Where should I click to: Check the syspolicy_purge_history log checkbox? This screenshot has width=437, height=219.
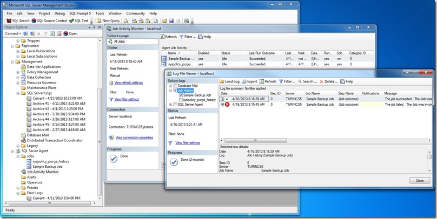click(x=181, y=99)
